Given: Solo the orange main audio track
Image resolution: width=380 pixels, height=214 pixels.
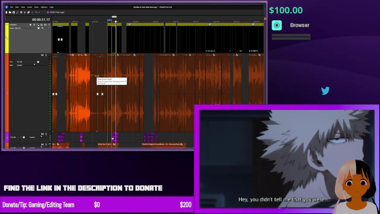Looking at the screenshot, I should tap(46, 55).
